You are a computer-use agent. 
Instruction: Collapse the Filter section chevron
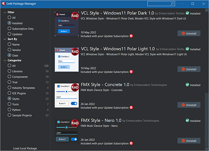pos(5,13)
